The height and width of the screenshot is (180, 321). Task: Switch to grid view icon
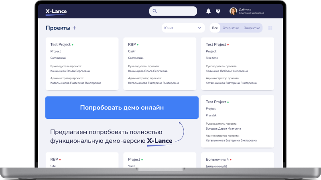point(270,28)
